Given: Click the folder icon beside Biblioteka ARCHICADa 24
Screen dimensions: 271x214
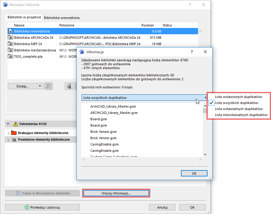Looking at the screenshot, I should (x=11, y=38).
